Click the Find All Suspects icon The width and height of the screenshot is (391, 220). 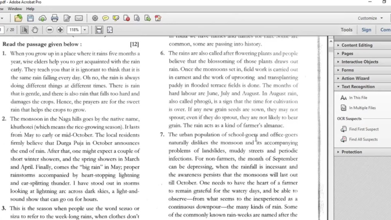pyautogui.click(x=343, y=139)
